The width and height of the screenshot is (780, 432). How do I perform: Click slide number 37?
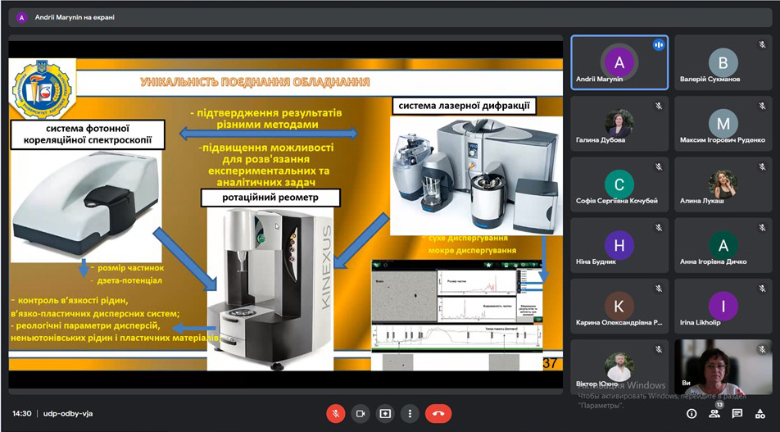(549, 363)
